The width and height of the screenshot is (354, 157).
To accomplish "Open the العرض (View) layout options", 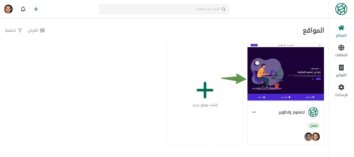I will 36,30.
